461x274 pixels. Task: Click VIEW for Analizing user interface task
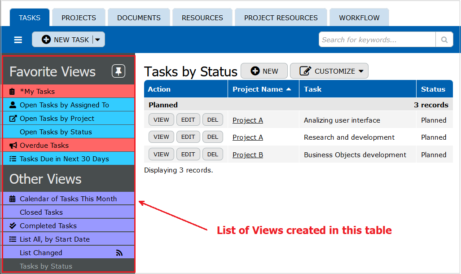coord(161,120)
